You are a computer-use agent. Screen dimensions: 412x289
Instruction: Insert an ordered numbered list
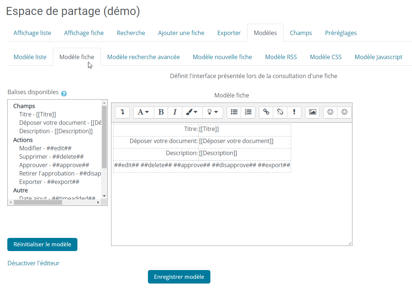pyautogui.click(x=248, y=112)
